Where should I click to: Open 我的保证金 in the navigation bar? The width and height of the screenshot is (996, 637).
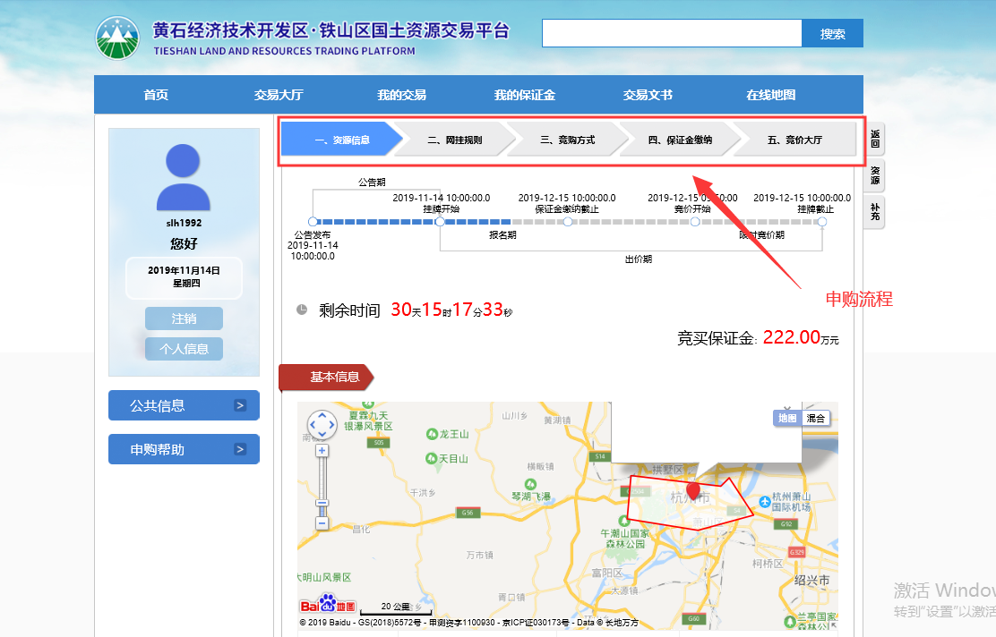(x=524, y=95)
